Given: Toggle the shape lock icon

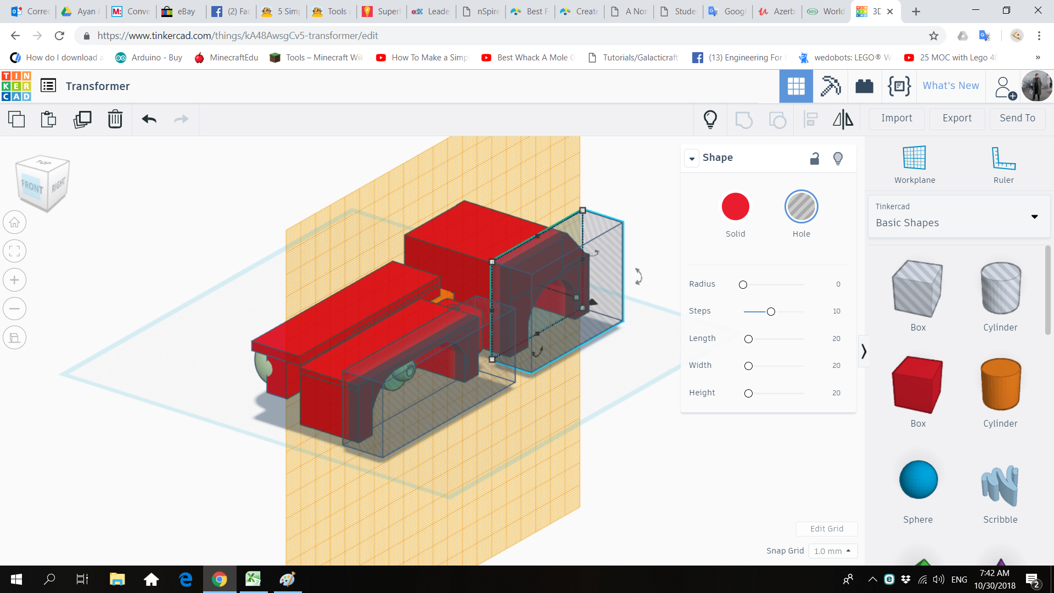Looking at the screenshot, I should pos(815,158).
